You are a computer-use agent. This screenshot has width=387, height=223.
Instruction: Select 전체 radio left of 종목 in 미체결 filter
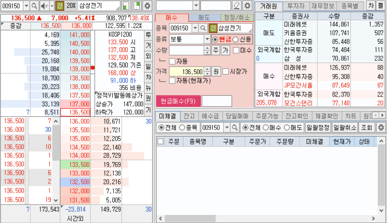[x=161, y=128]
